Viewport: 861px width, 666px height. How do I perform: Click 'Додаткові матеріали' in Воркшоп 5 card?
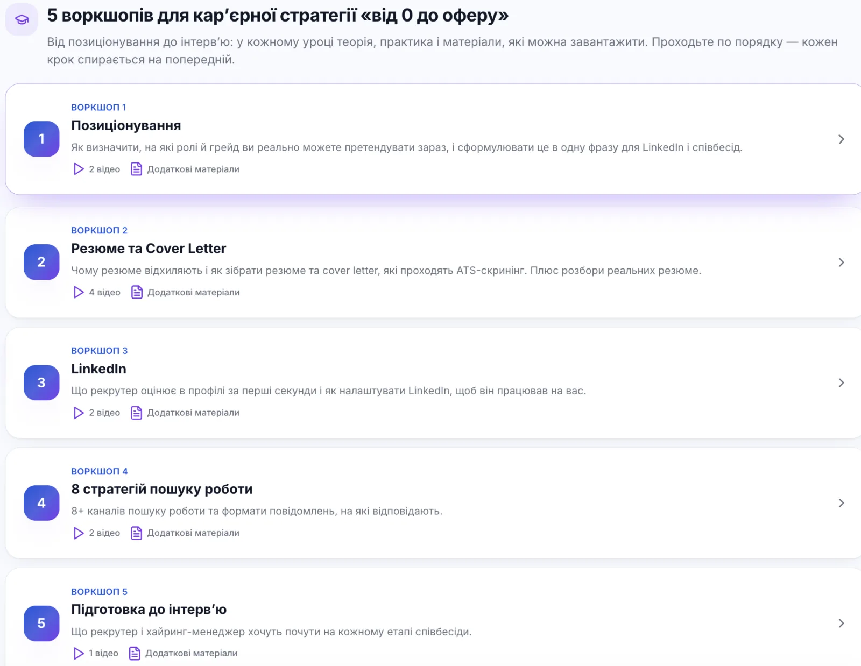(x=191, y=653)
